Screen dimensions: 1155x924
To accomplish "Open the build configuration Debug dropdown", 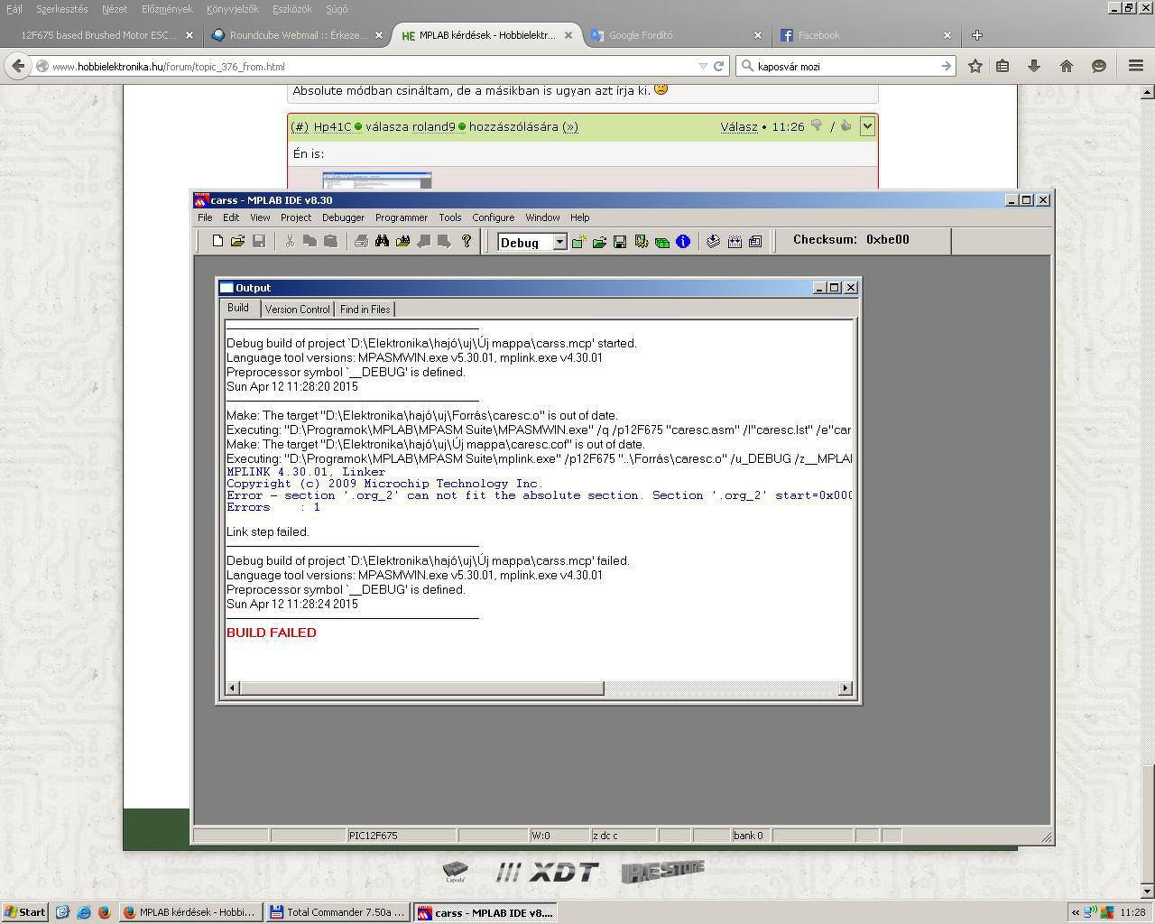I will (559, 242).
